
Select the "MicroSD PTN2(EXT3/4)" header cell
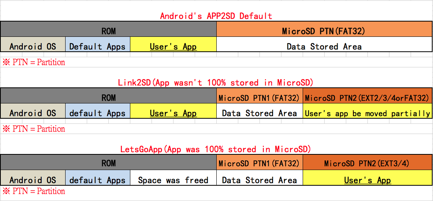pos(367,164)
